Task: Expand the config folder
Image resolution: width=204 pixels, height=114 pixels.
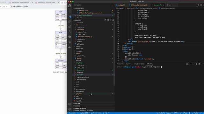Action: (78, 46)
